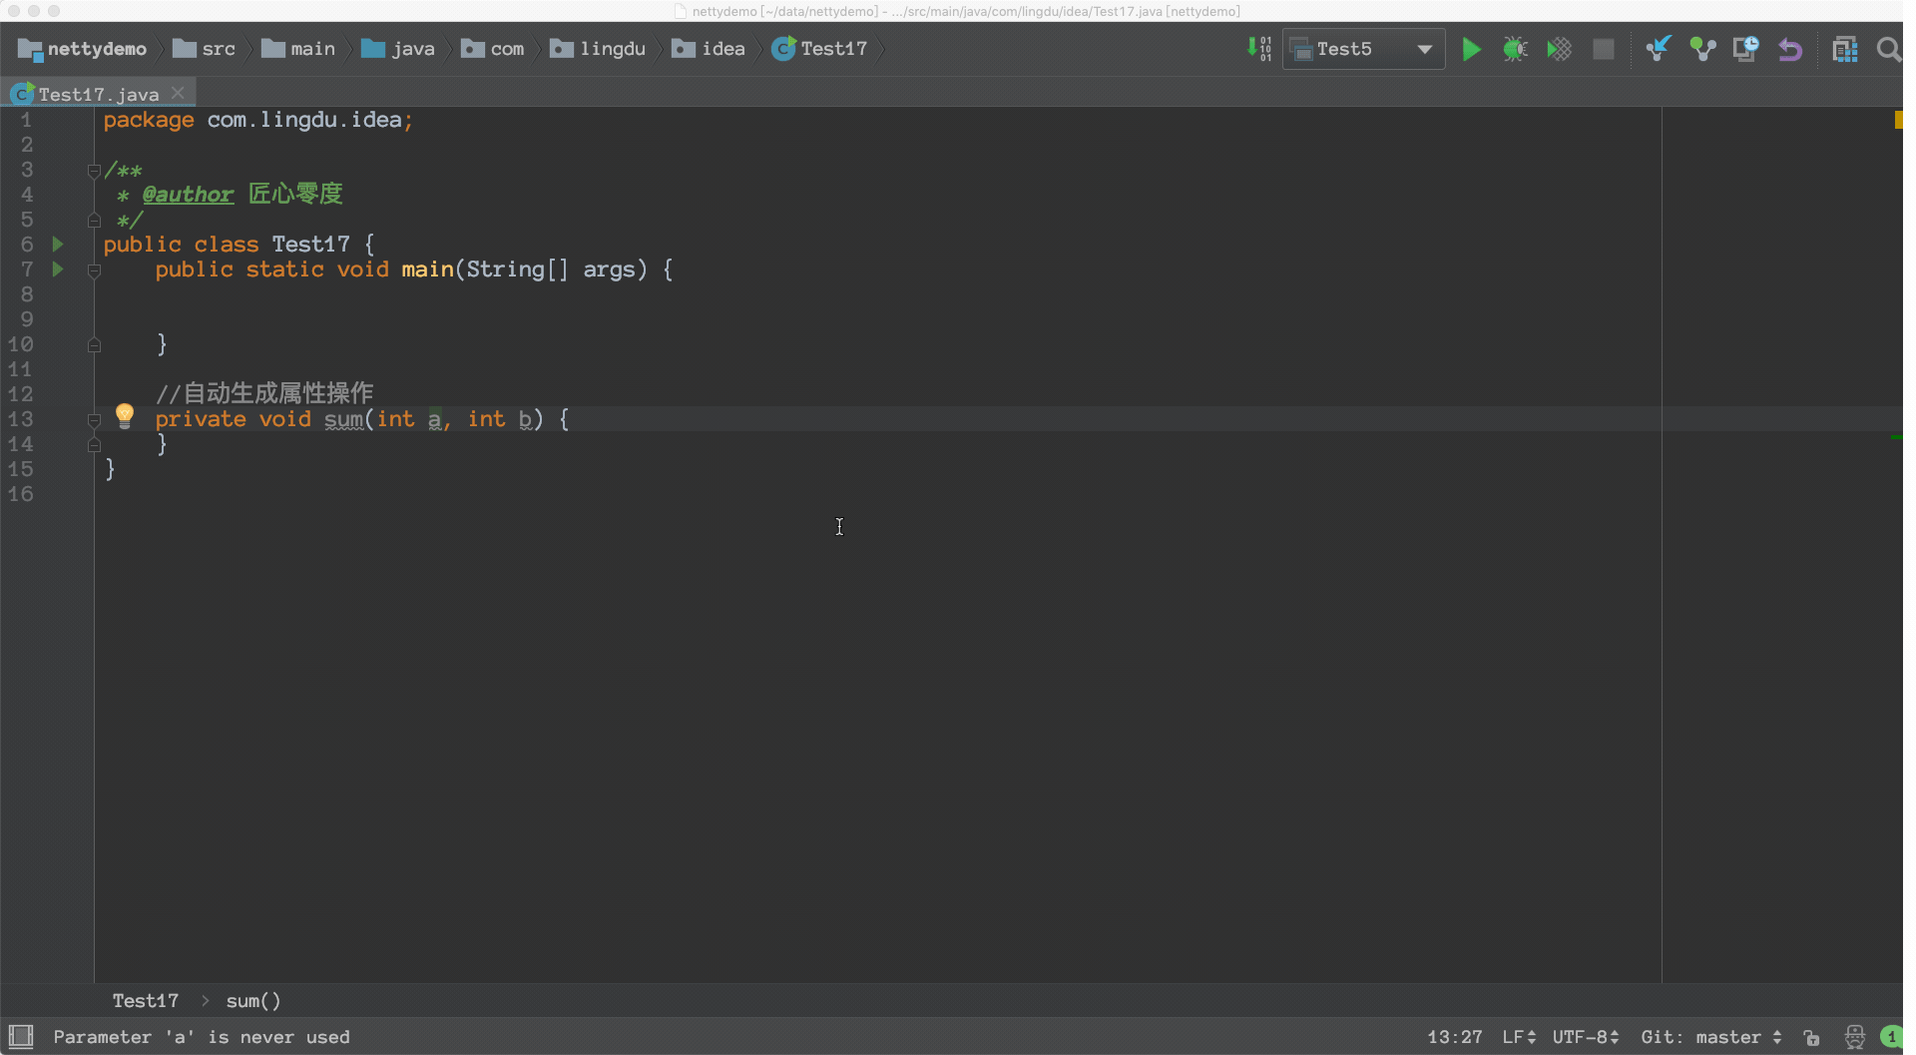Open the inspections inspector (Hector) icon in status bar
Image resolution: width=1916 pixels, height=1055 pixels.
point(1854,1037)
